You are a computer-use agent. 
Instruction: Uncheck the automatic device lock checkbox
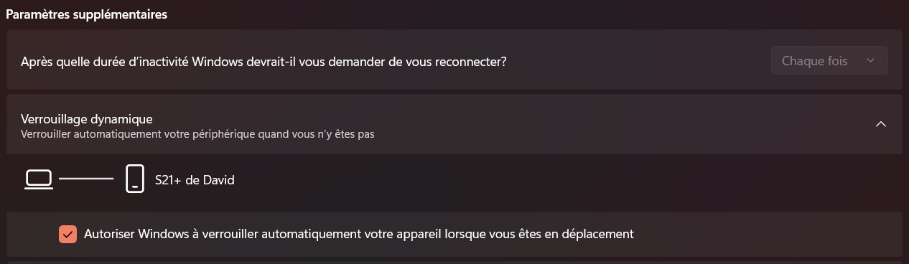[67, 234]
